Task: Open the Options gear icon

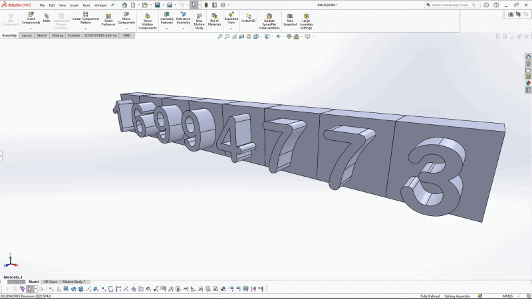Action: [223, 5]
